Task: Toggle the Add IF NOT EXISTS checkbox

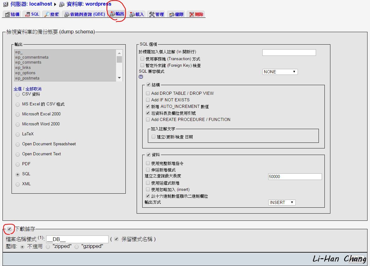Action: coord(148,100)
